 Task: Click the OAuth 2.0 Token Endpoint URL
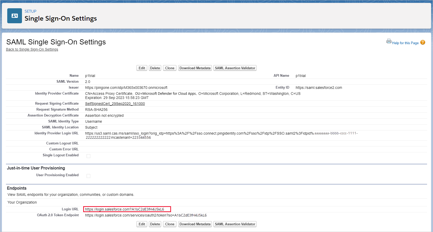[146, 215]
